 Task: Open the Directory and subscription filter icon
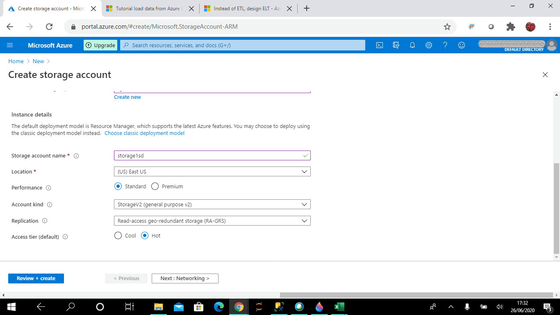tap(396, 45)
